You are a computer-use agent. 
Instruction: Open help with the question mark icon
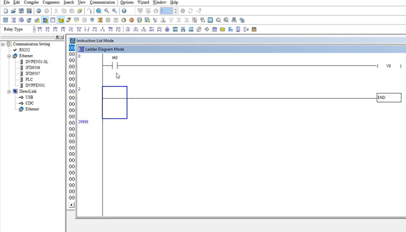click(124, 11)
